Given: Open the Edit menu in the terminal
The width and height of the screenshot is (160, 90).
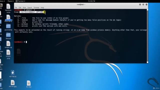Looking at the screenshot, I should (20, 7).
